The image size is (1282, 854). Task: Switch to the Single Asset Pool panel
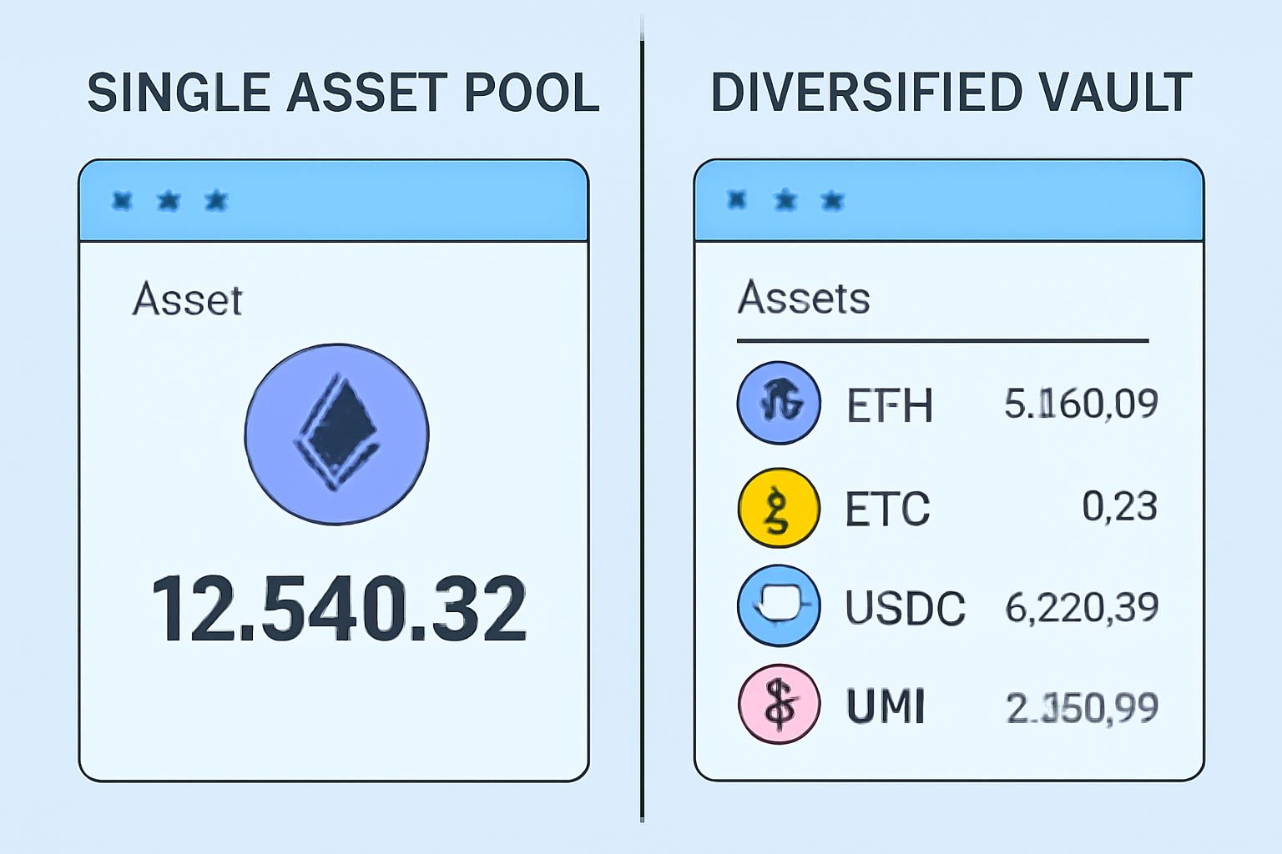[346, 92]
